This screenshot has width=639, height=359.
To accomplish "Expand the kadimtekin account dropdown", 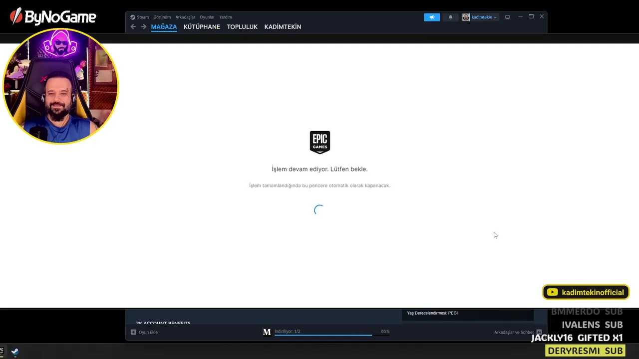I will [x=484, y=17].
